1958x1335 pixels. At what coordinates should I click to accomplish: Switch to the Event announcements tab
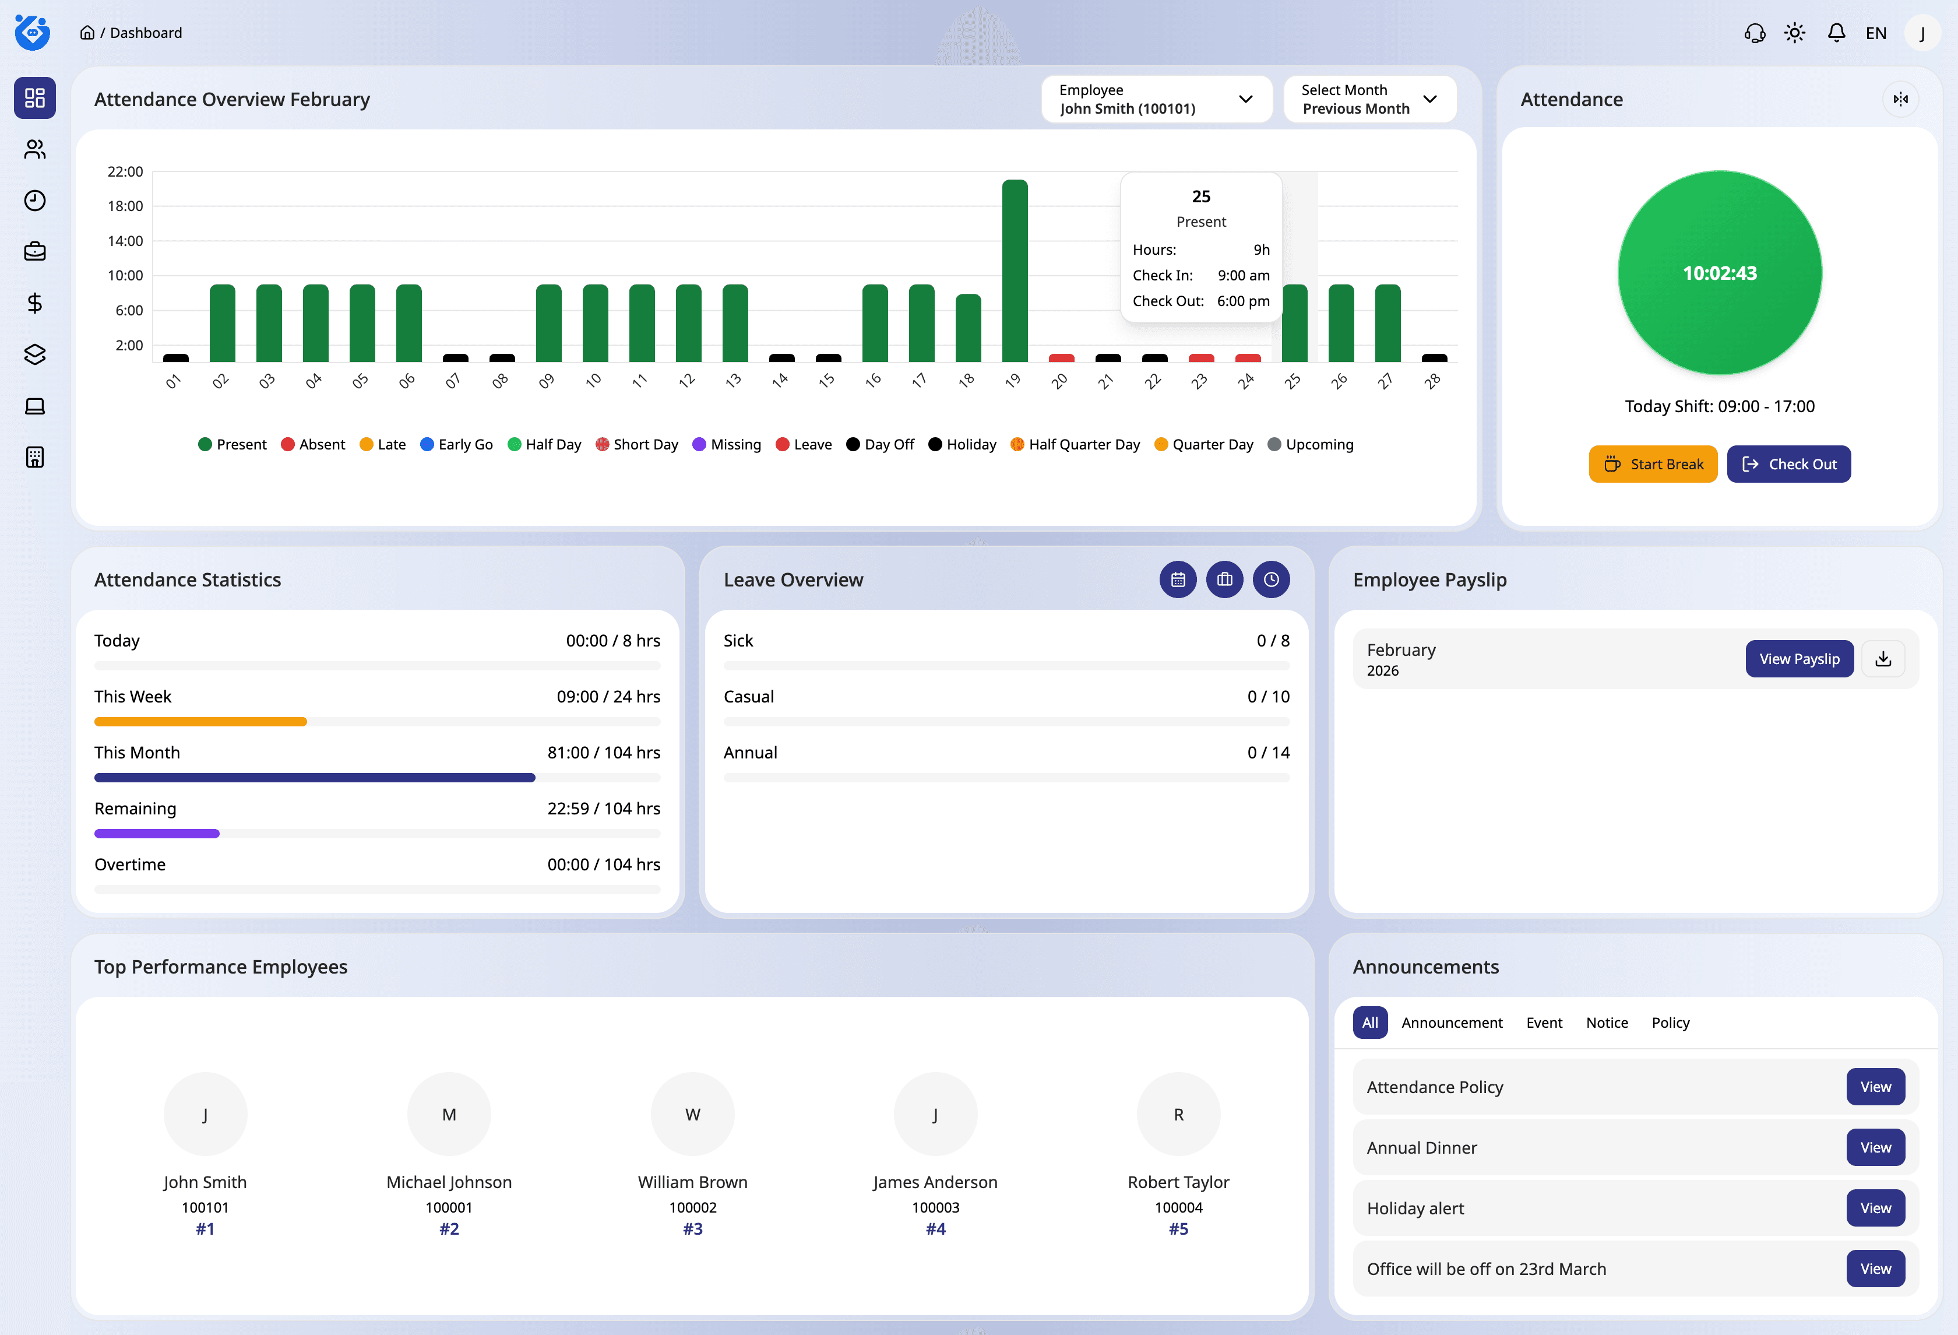coord(1544,1023)
